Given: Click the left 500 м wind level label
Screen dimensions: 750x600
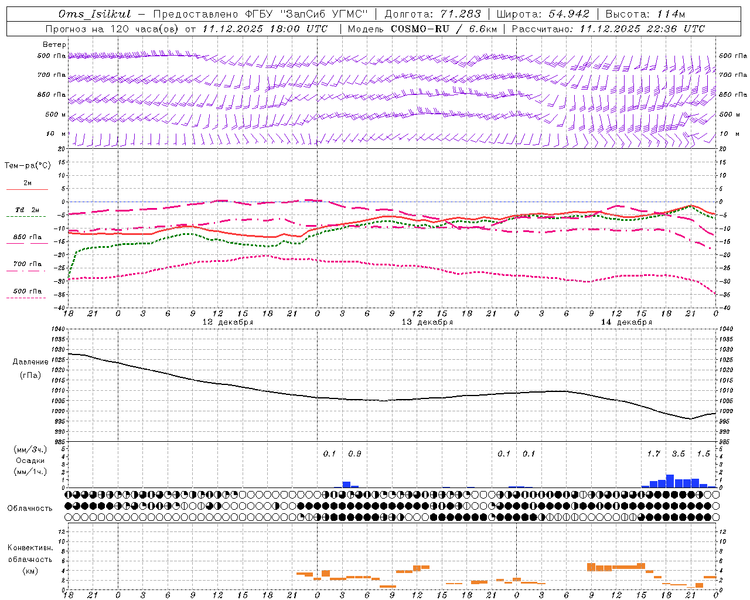Looking at the screenshot, I should coord(56,114).
